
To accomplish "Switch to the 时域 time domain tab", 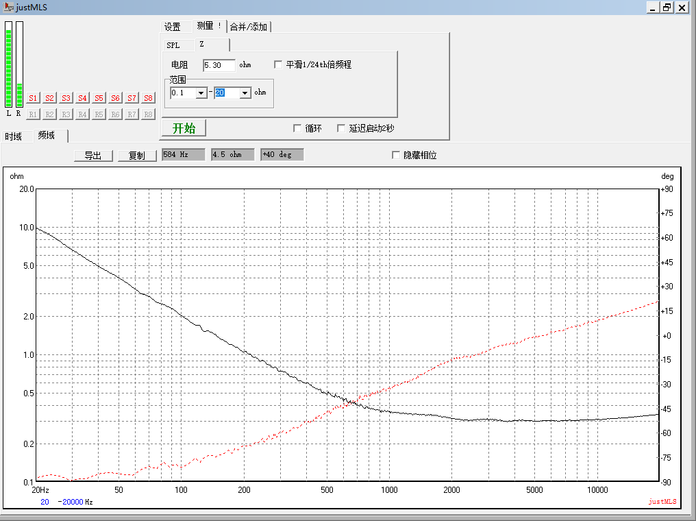I will [14, 136].
